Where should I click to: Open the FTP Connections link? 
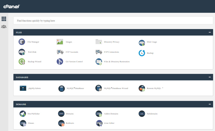[x=111, y=52]
